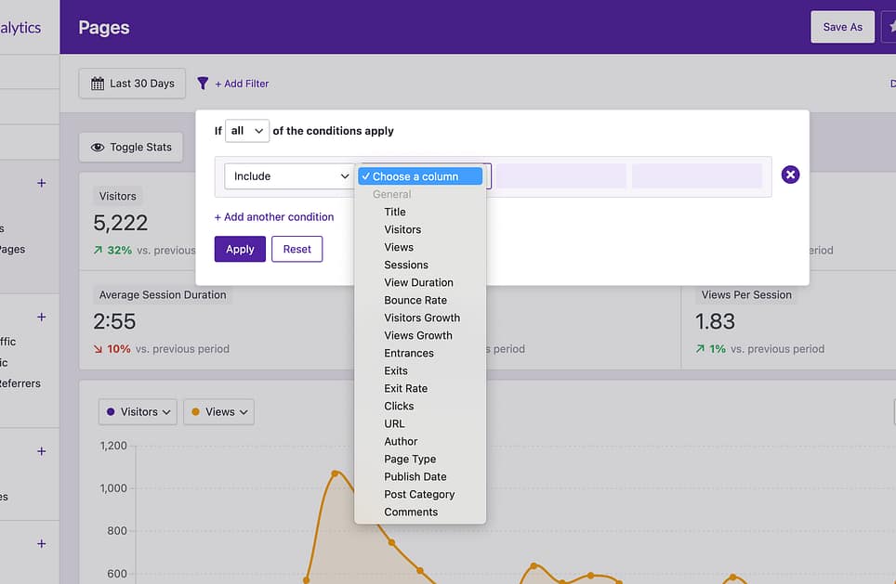Open the Include operator dropdown

[288, 176]
